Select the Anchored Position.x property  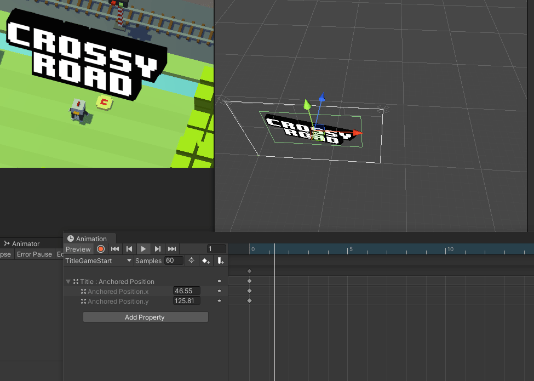pyautogui.click(x=118, y=292)
